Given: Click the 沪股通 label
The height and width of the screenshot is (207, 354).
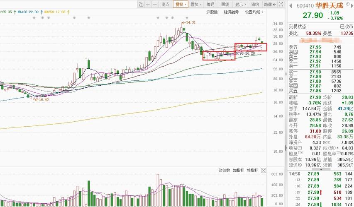Looking at the screenshot, I should click(x=212, y=12).
